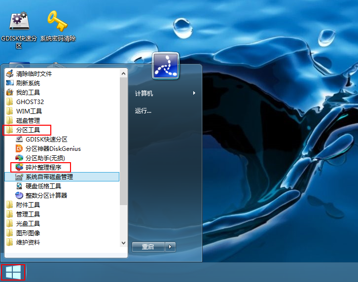Screen dimensions: 358x282
Task: Click the 硬盘低格工具 icon
Action: coord(19,186)
